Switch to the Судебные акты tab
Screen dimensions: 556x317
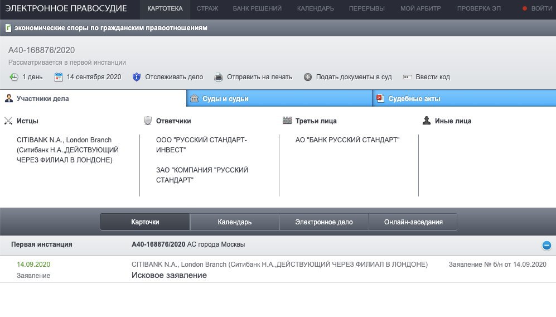(x=464, y=98)
